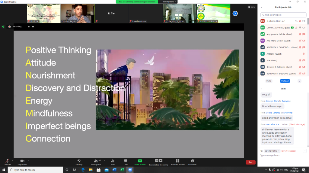Unmute amy paneda balcita
The width and height of the screenshot is (309, 173).
300,34
